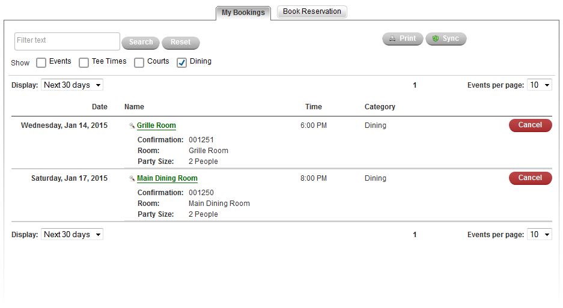Click into the Filter text field
This screenshot has width=563, height=308.
(67, 41)
